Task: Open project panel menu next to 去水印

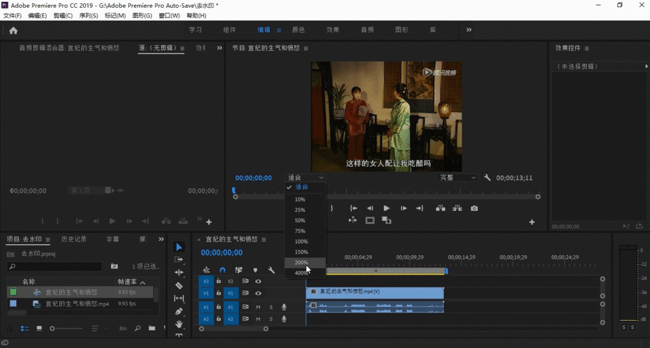Action: click(47, 240)
